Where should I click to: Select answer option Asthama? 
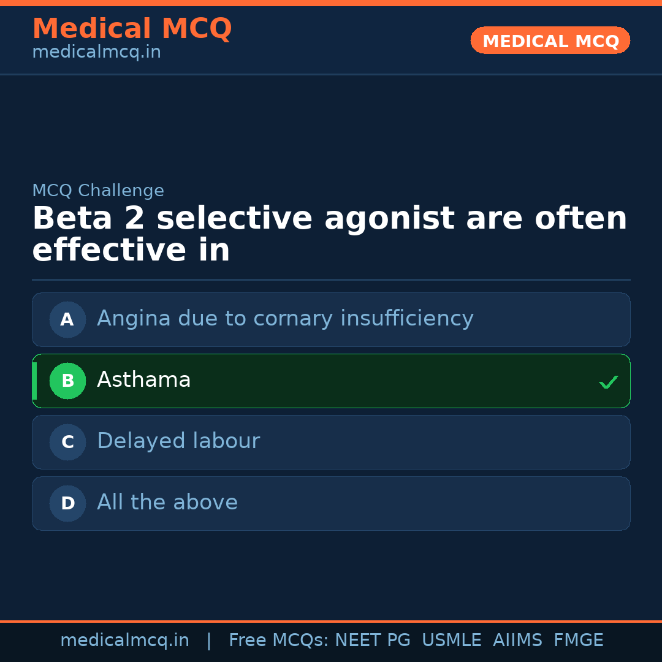tap(331, 381)
